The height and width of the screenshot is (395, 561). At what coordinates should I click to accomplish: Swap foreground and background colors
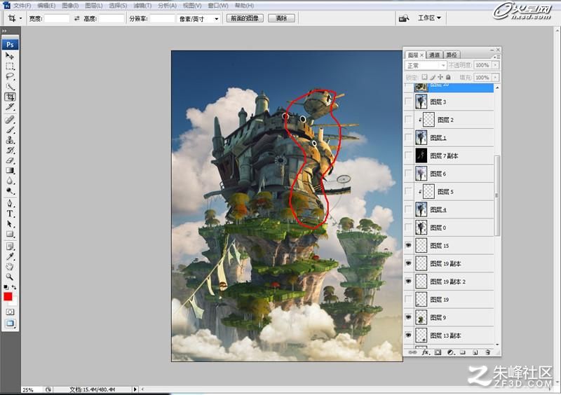(x=14, y=287)
